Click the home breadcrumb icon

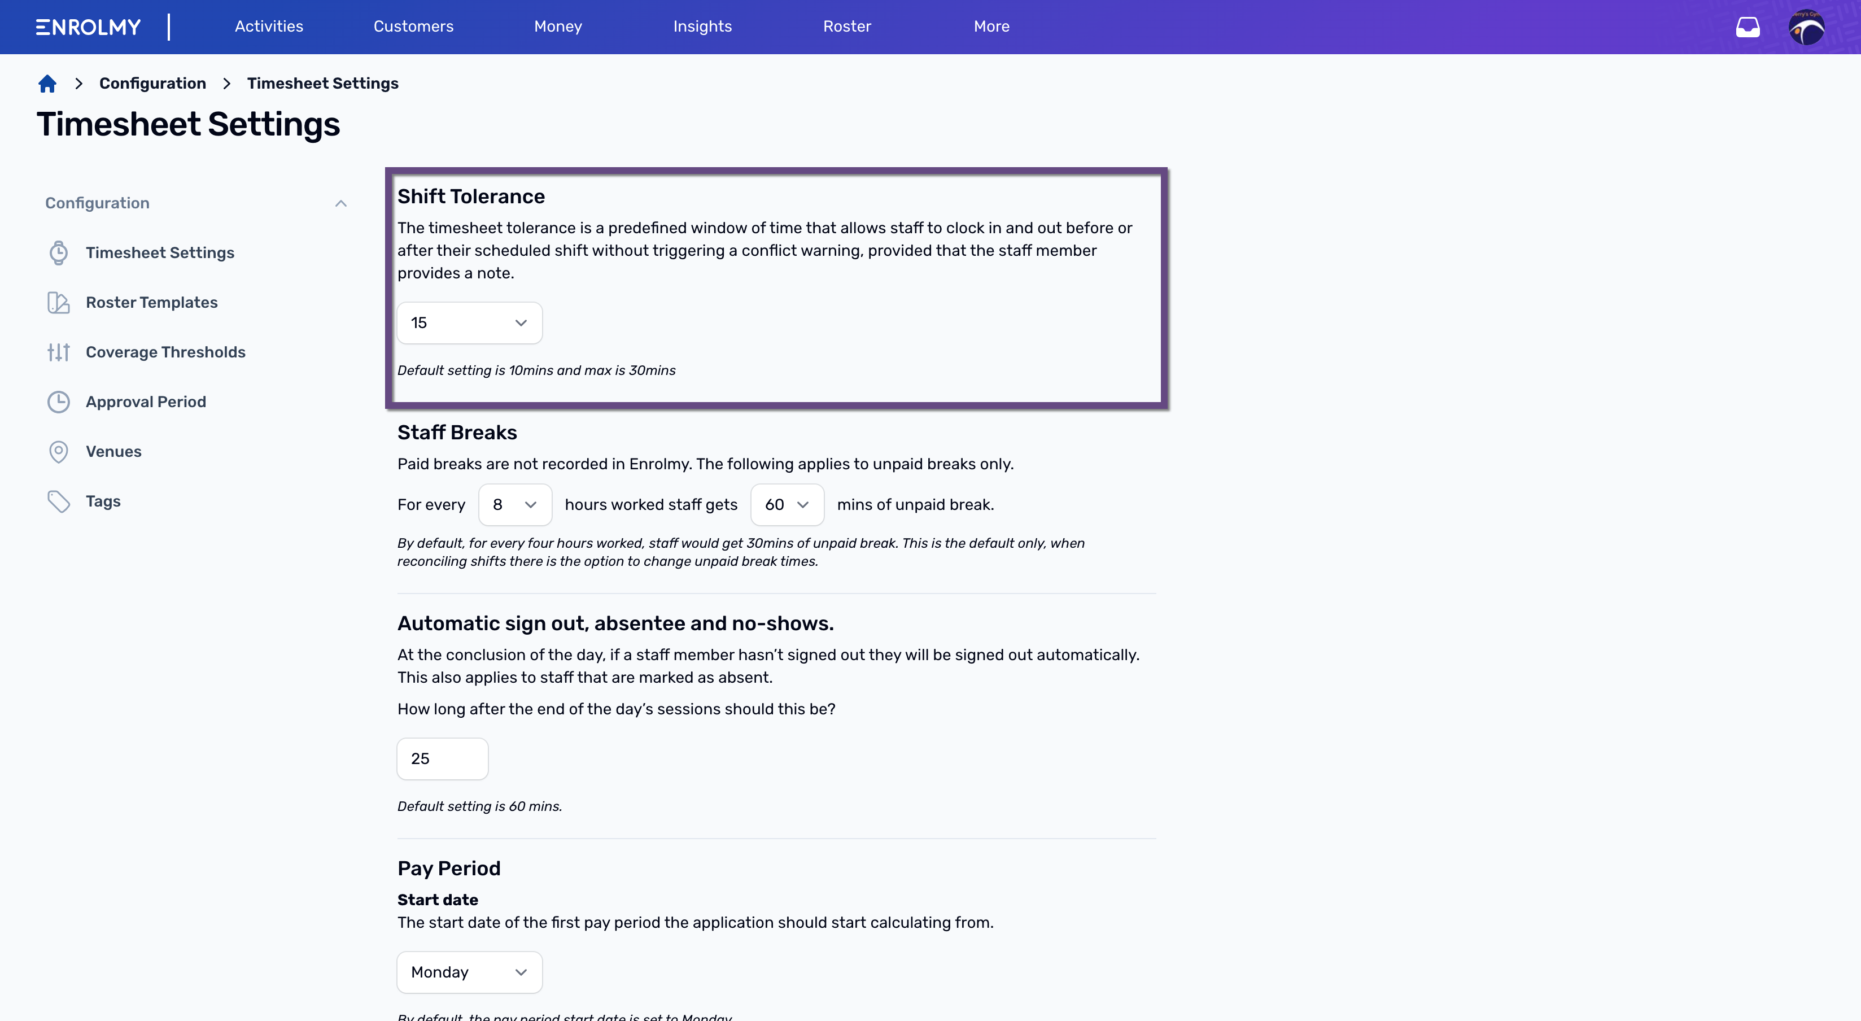click(47, 84)
